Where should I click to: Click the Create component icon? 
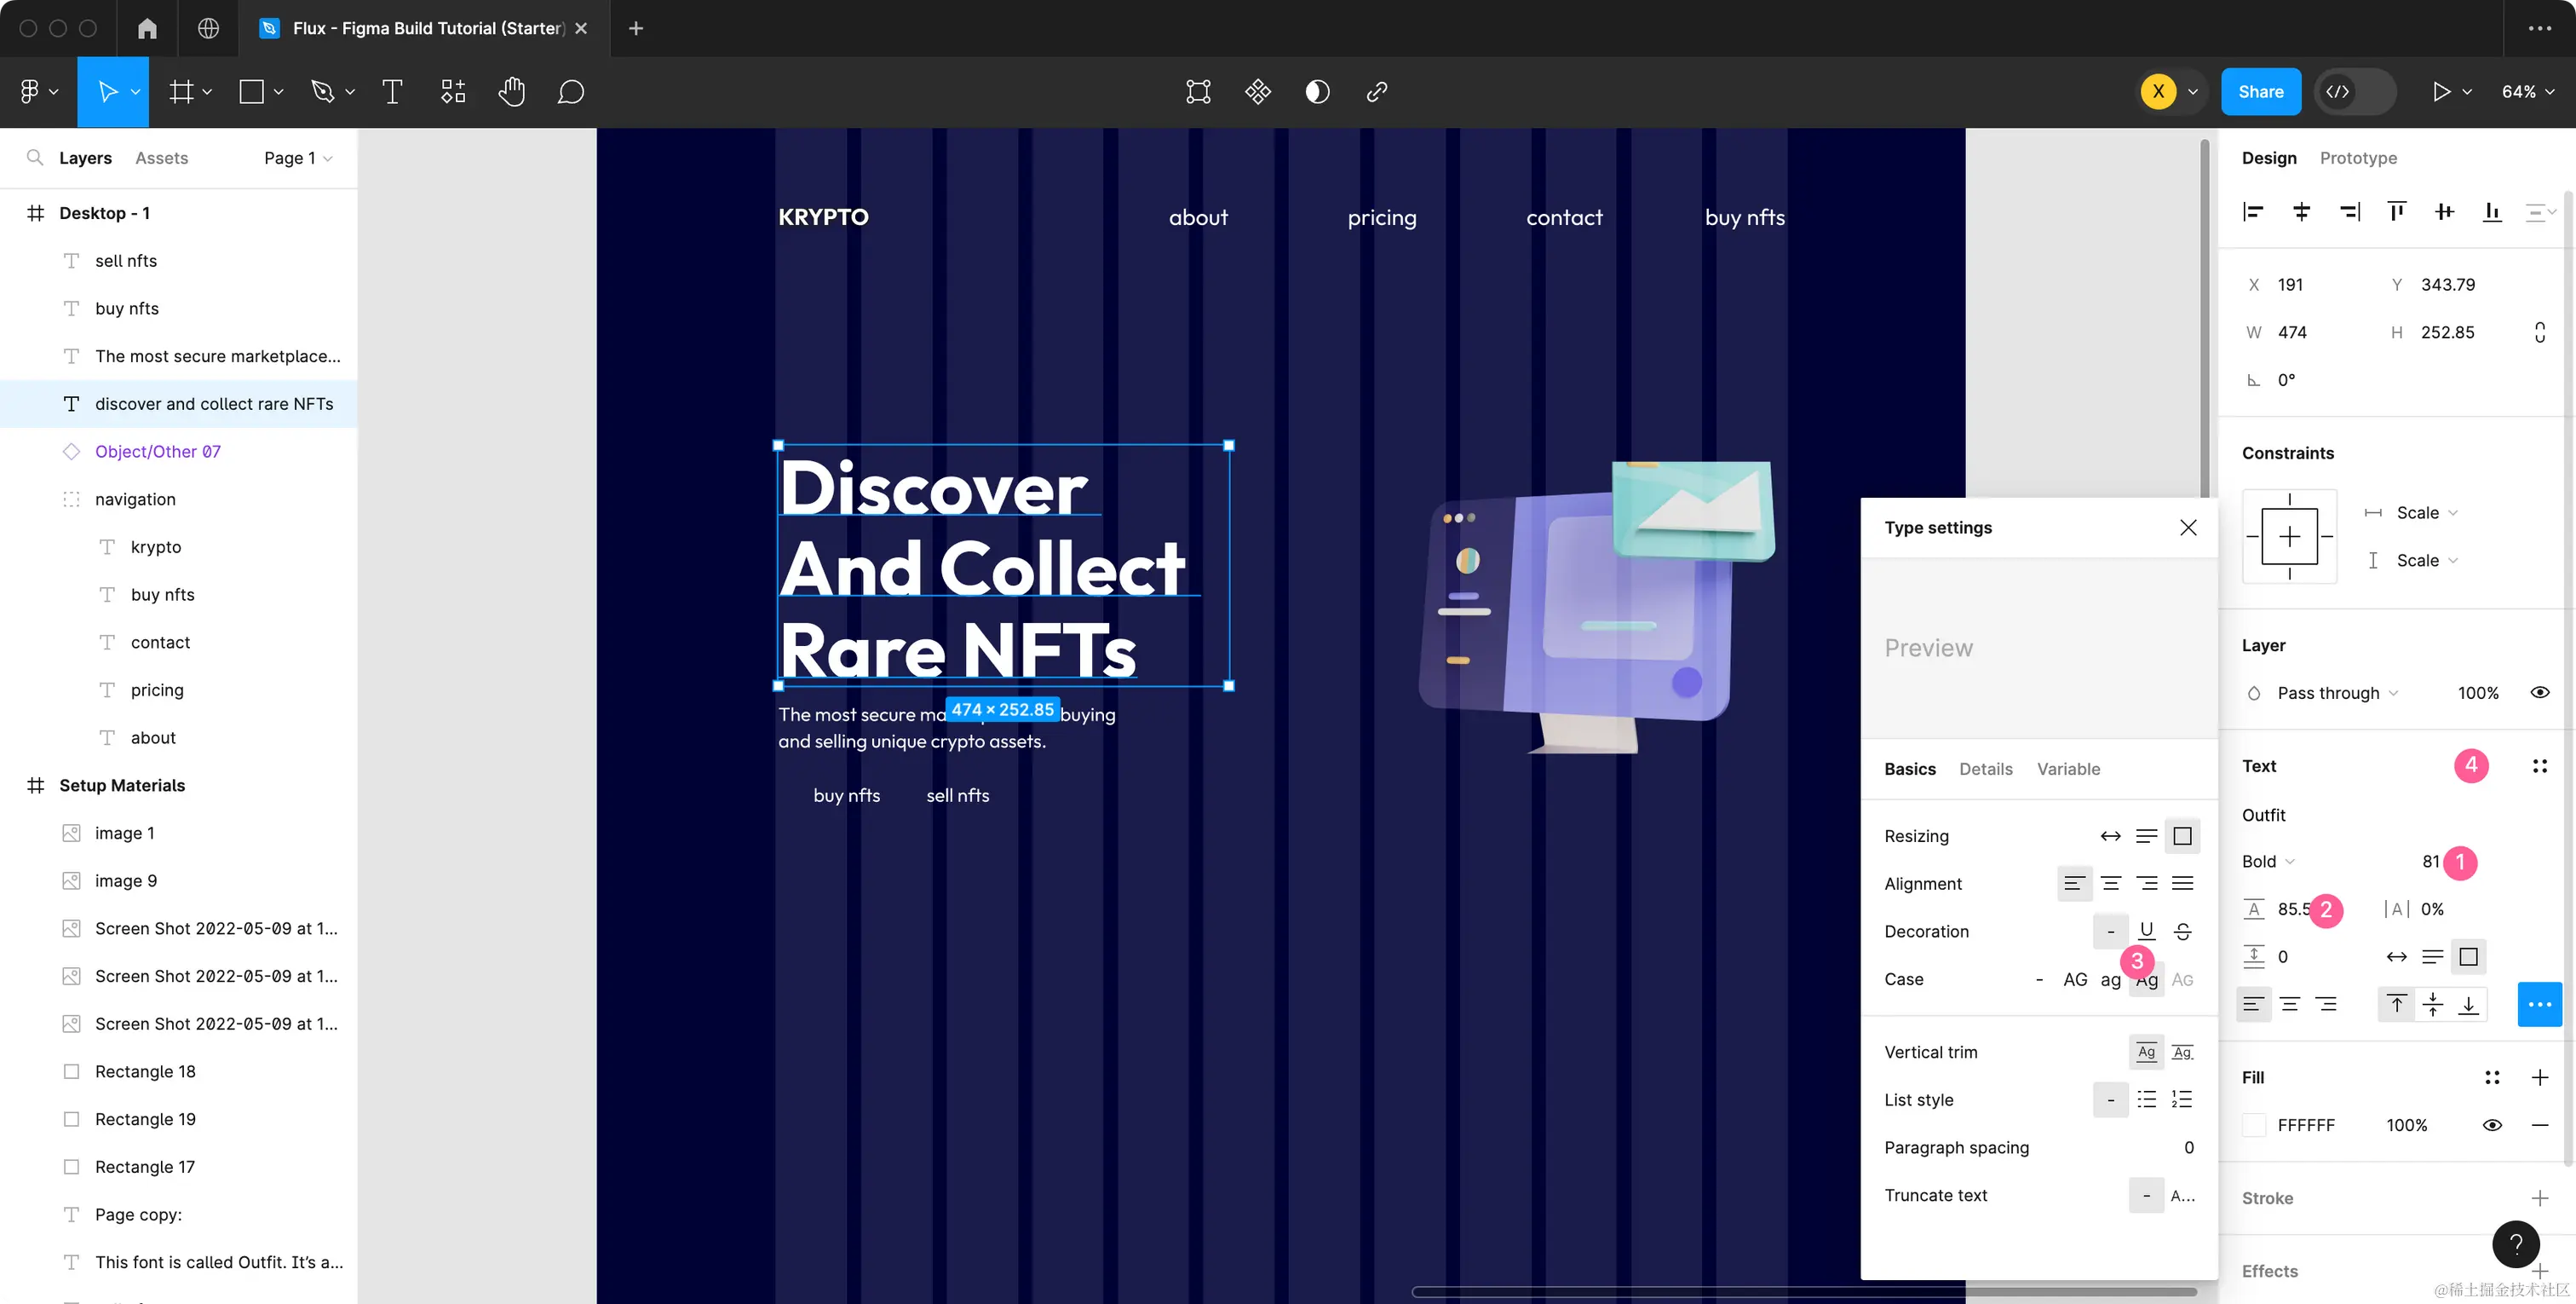coord(1257,92)
